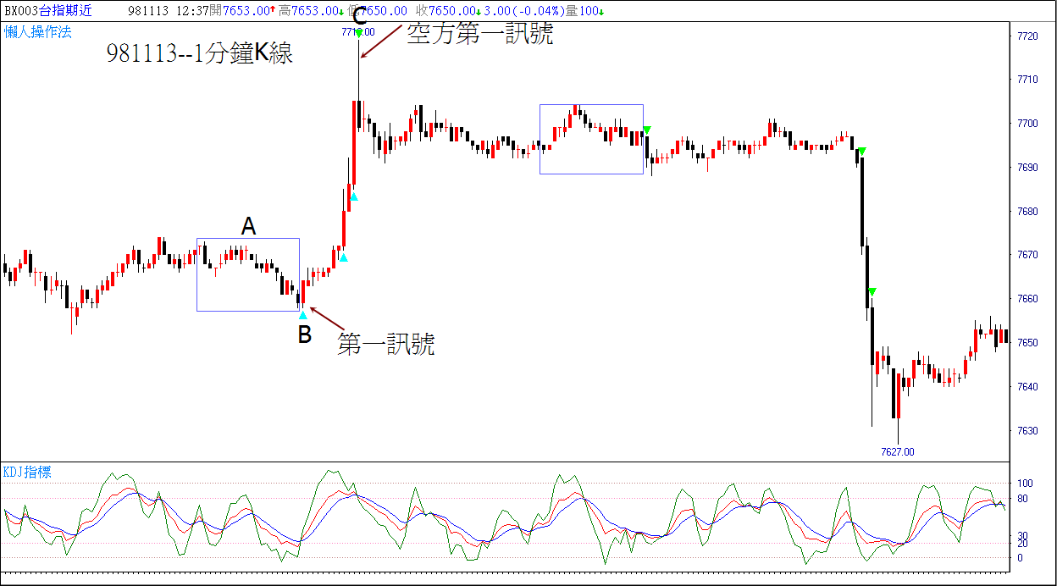
Task: Click the volume reading 量100
Action: pyautogui.click(x=584, y=11)
